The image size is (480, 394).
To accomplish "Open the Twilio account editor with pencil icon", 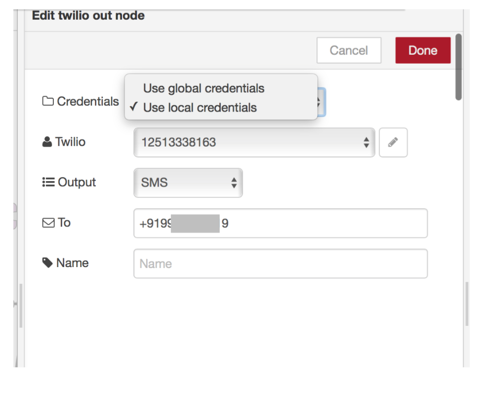I will coord(393,142).
